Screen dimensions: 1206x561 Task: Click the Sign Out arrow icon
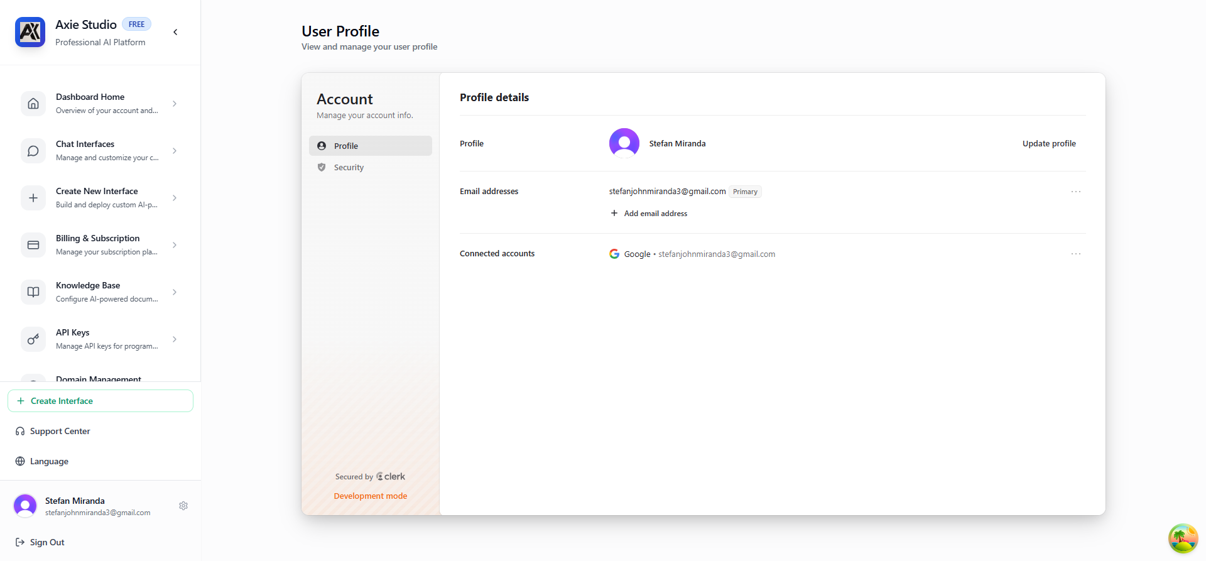(x=20, y=542)
